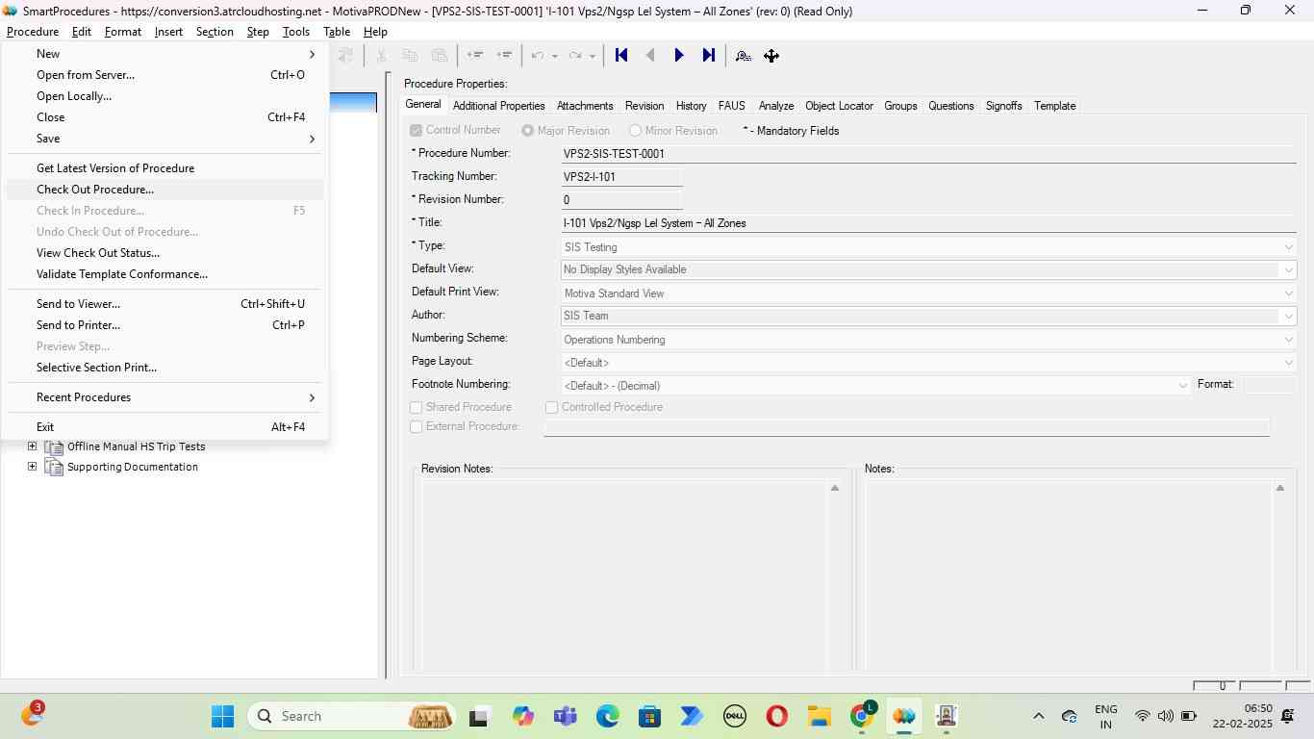The width and height of the screenshot is (1314, 739).
Task: Open the Object Locator tab
Action: point(839,106)
